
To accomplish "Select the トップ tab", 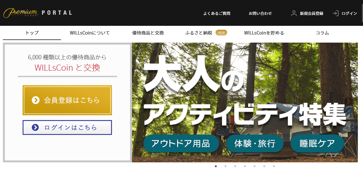I will pos(32,33).
